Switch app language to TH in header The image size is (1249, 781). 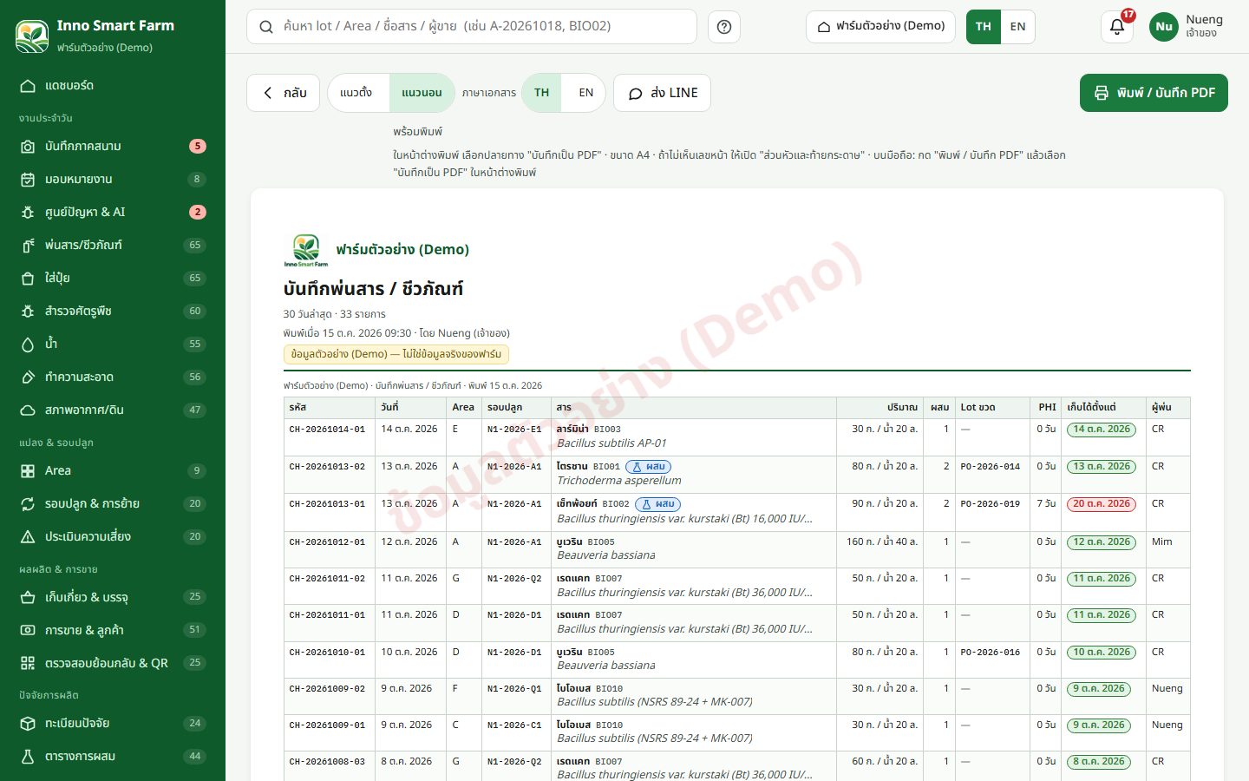(984, 27)
